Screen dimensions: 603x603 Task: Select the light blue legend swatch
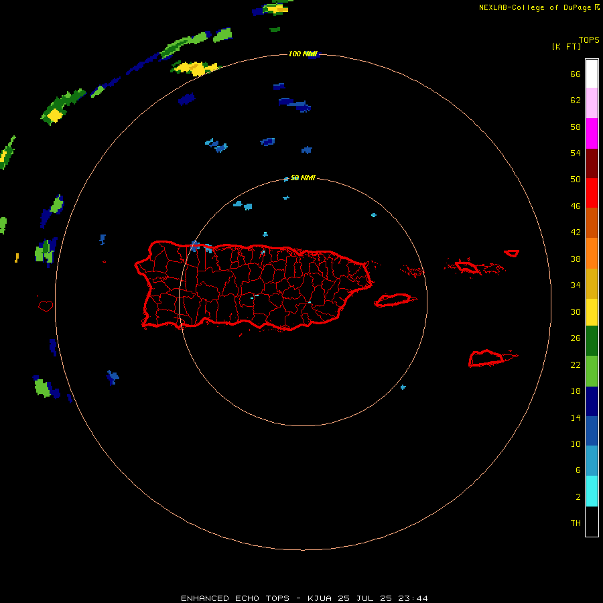coord(592,461)
